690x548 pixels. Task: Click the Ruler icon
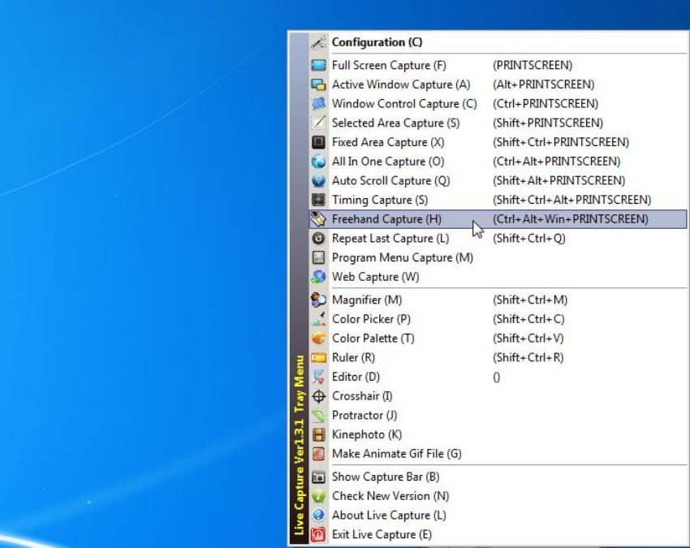[318, 358]
